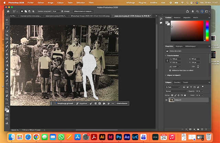Switch to the Nuancier tab
220x143 pixels.
[177, 18]
